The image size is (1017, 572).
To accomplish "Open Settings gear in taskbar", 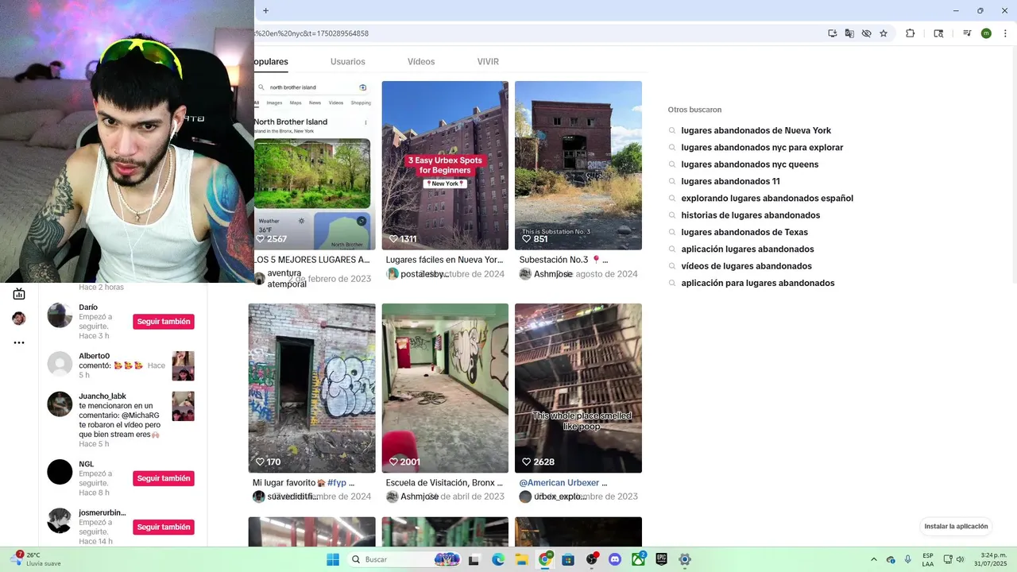I will 685,559.
